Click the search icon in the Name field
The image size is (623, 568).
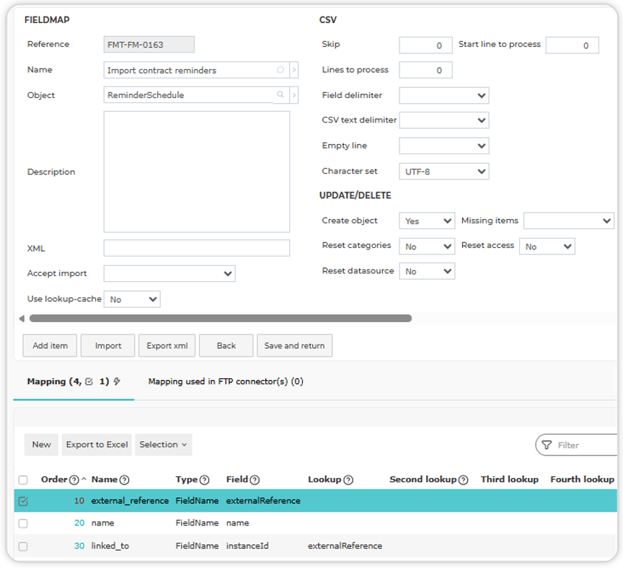point(280,70)
